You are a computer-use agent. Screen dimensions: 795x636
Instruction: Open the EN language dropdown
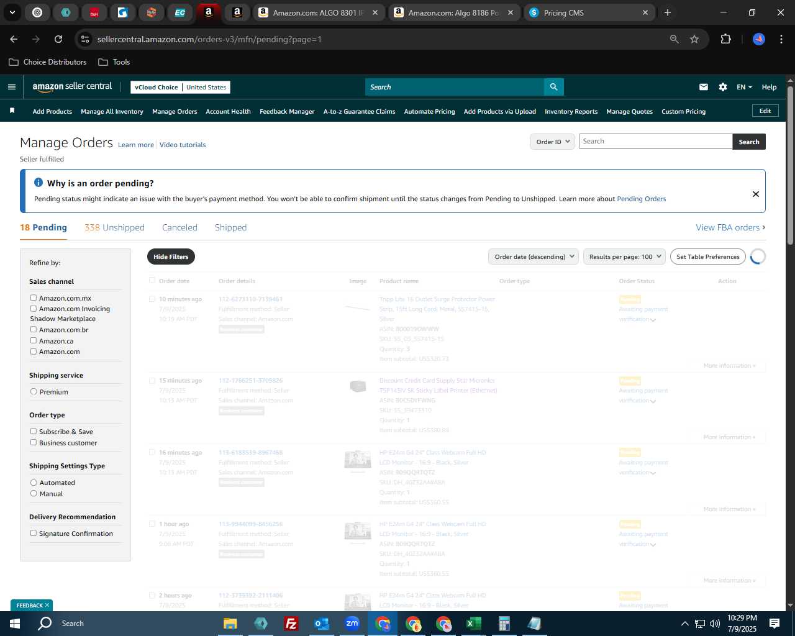coord(744,87)
